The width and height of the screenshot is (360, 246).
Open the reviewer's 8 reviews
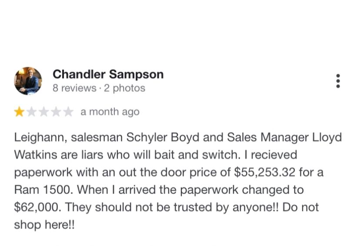74,88
